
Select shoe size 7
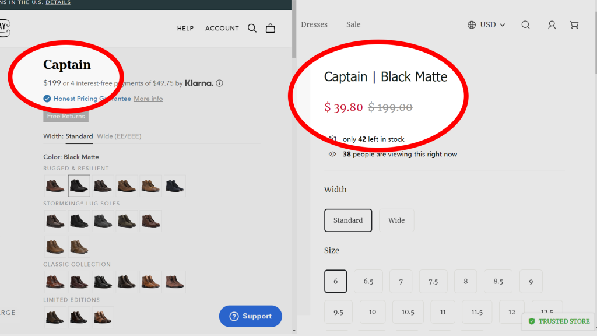pyautogui.click(x=401, y=282)
